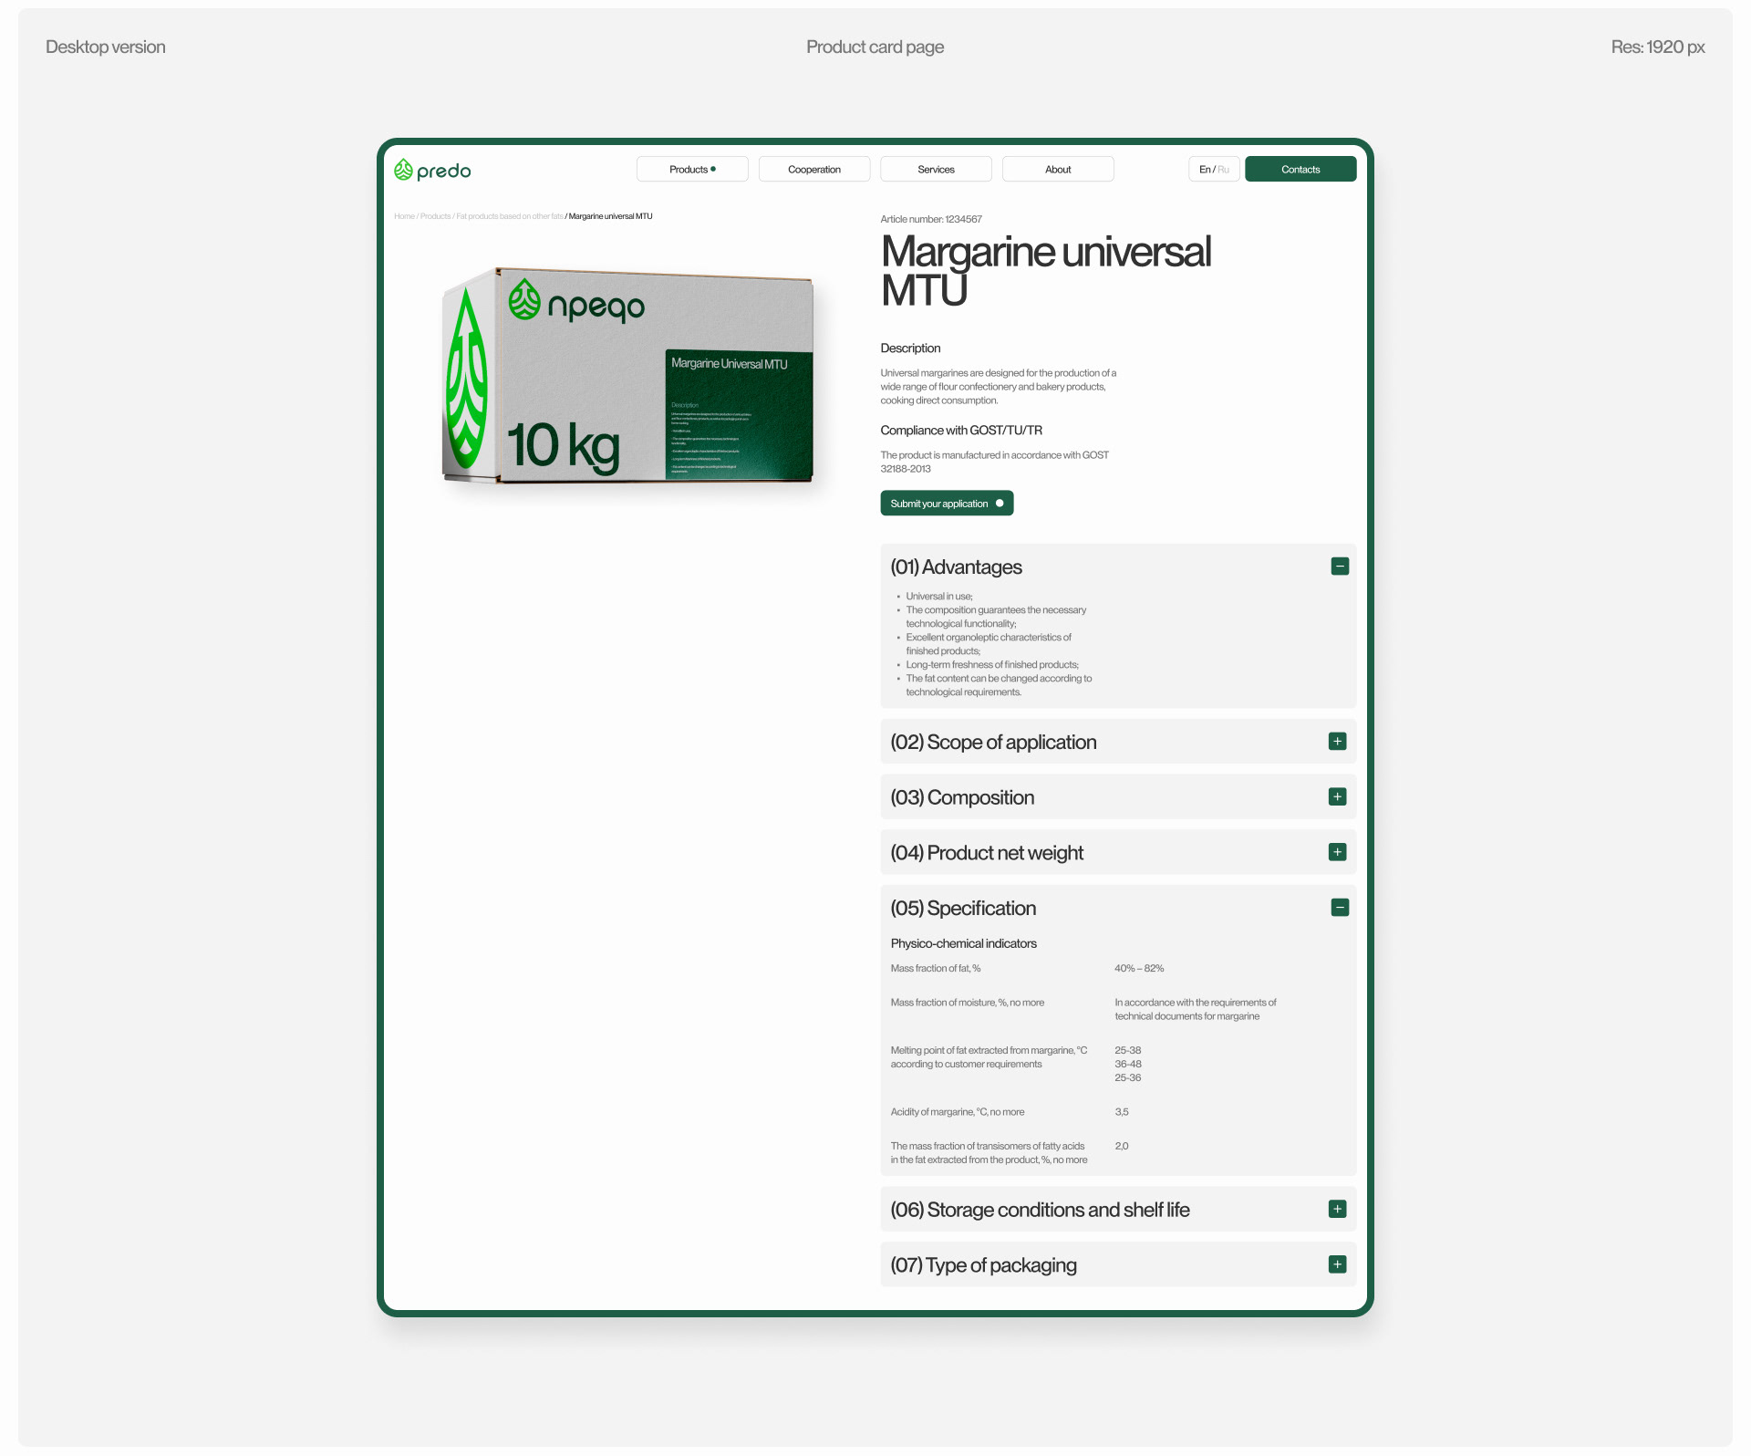Click plus icon beside Composition
Image resolution: width=1751 pixels, height=1456 pixels.
pos(1337,797)
